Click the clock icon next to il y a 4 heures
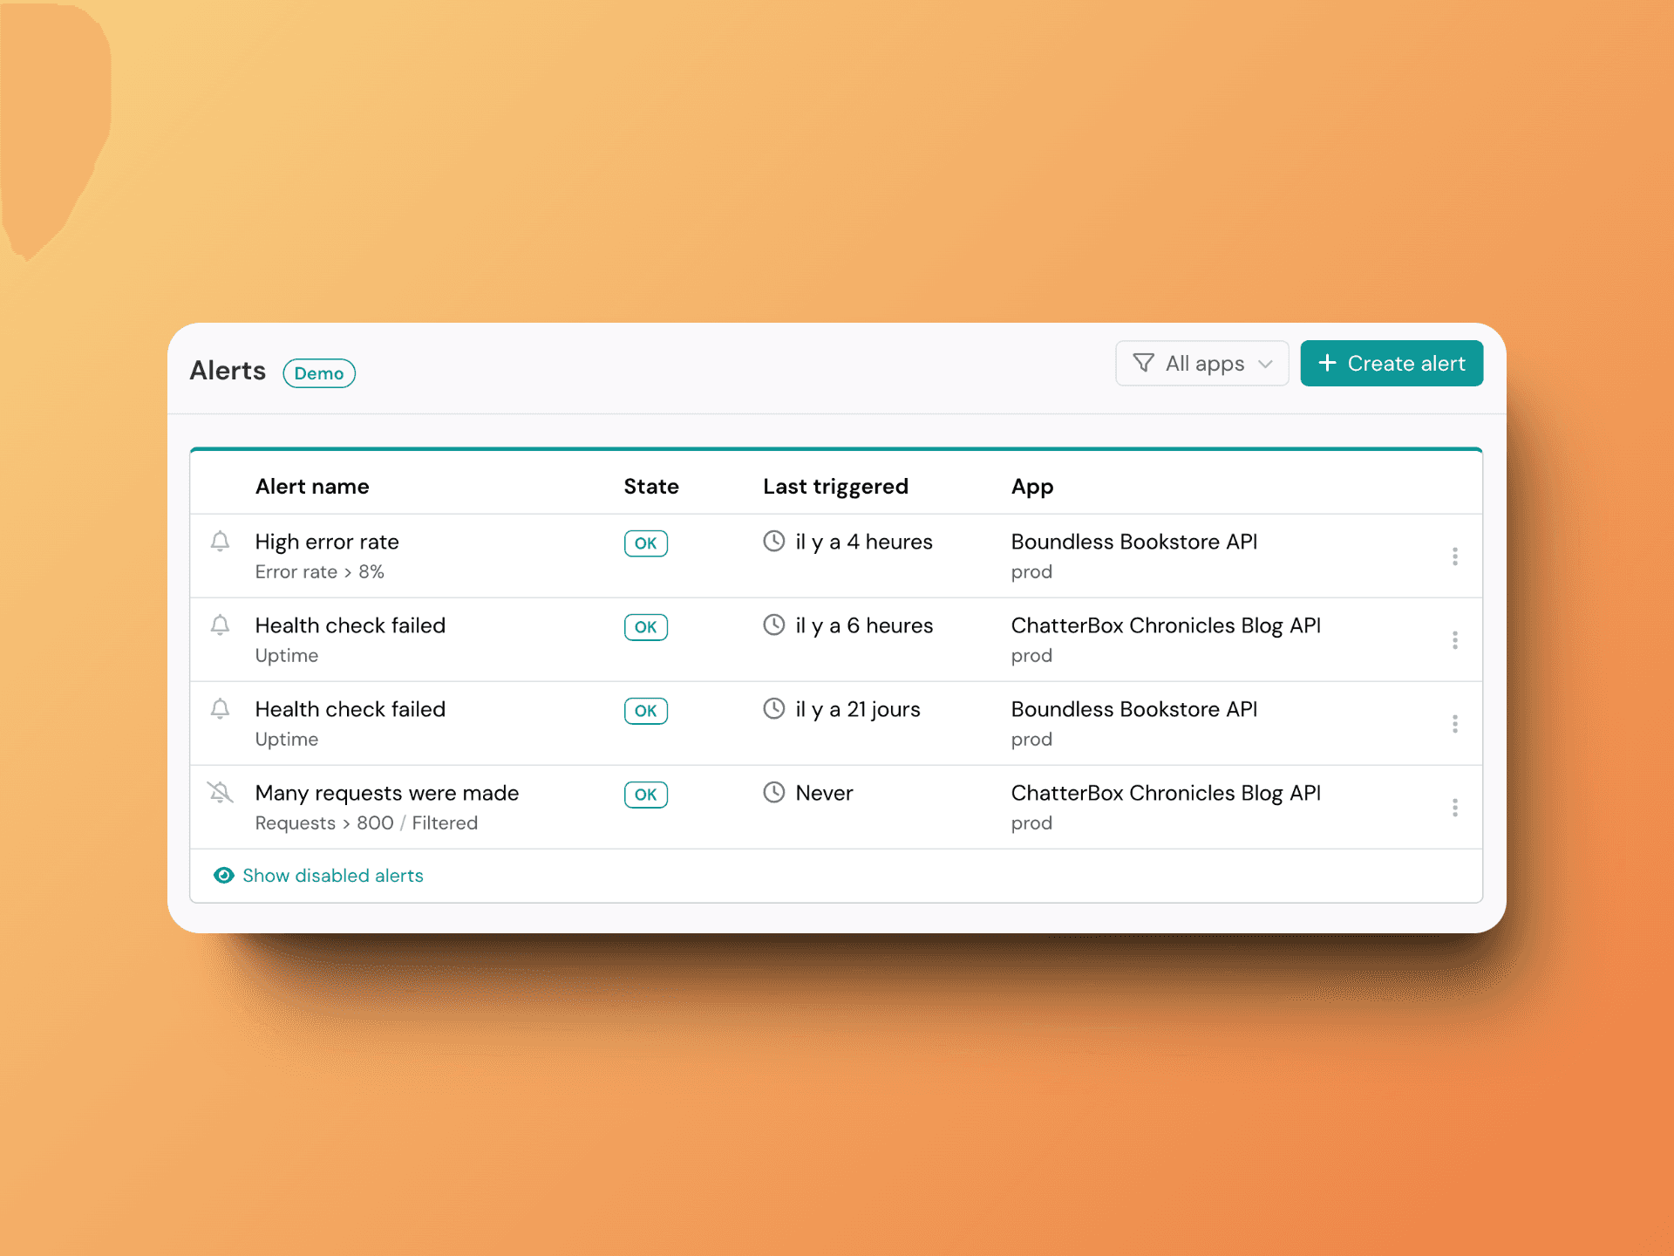1674x1256 pixels. 774,541
